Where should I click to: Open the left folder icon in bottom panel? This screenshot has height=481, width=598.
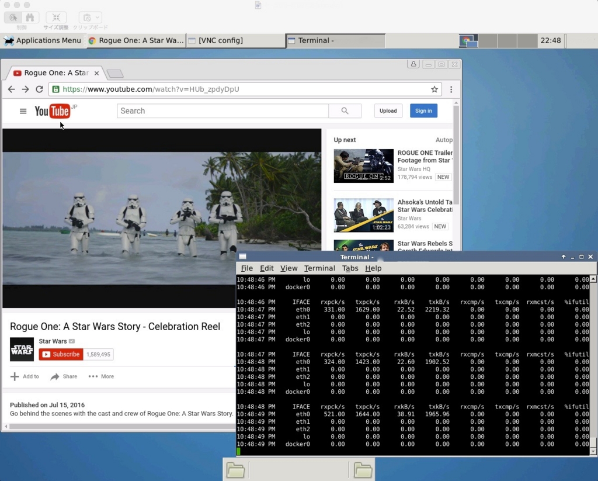coord(235,470)
